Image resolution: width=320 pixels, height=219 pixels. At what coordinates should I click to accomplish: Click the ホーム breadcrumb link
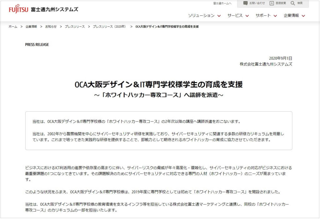(x=13, y=27)
